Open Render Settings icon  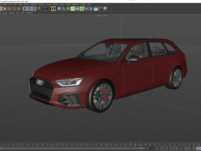coord(53,9)
